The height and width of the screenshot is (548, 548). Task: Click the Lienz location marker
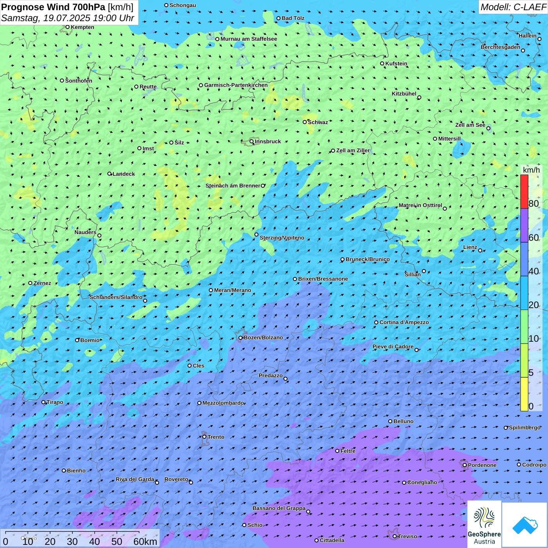click(480, 251)
